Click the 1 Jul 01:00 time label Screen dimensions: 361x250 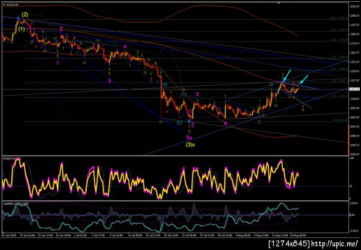tap(81, 236)
